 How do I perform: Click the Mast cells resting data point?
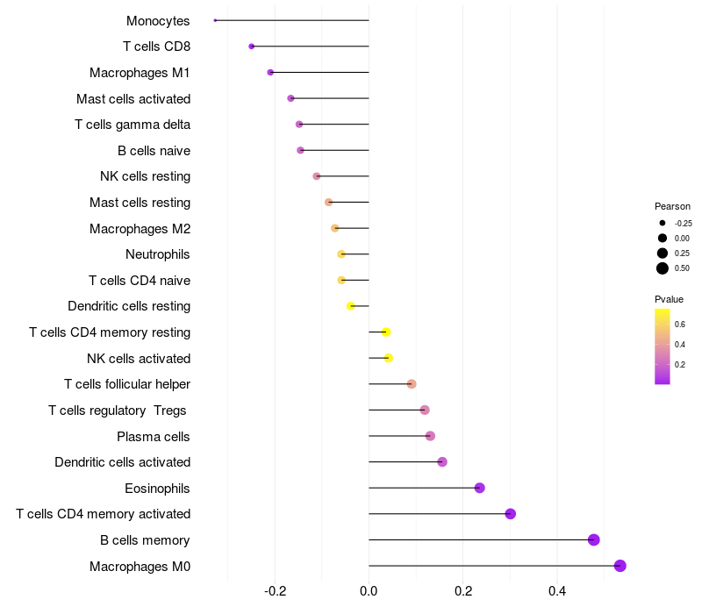pyautogui.click(x=328, y=203)
